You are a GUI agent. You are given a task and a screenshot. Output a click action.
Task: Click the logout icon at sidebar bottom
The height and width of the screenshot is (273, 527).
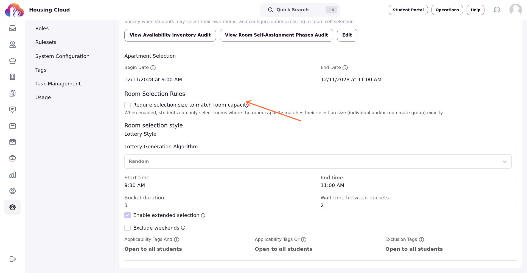pos(12,259)
